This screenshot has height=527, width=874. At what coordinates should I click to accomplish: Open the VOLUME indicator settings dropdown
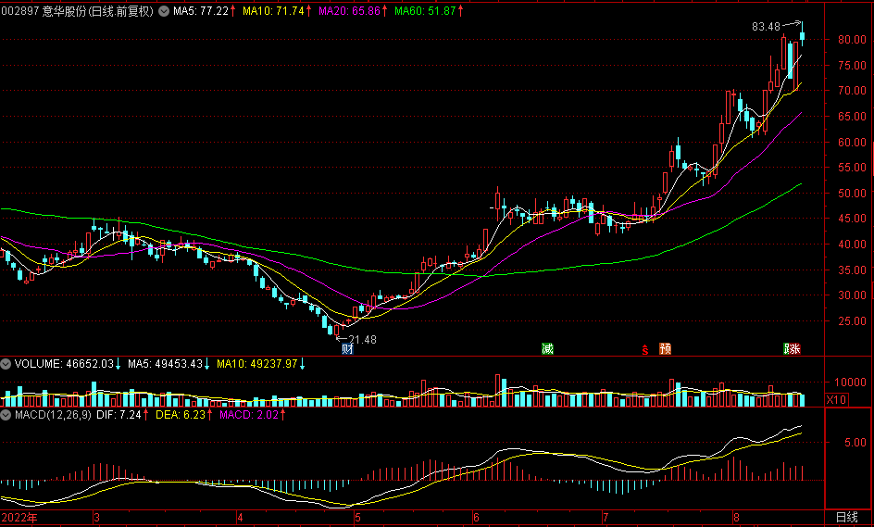[x=6, y=364]
